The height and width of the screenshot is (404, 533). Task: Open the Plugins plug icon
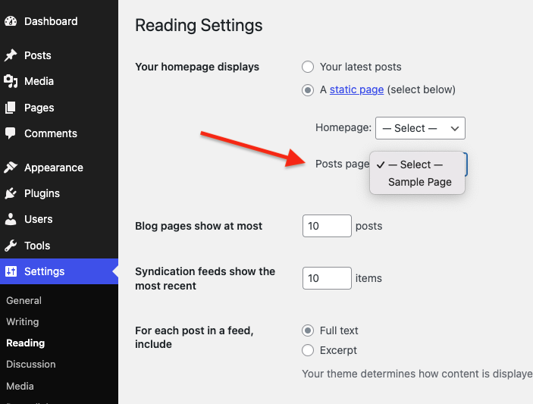tap(11, 193)
